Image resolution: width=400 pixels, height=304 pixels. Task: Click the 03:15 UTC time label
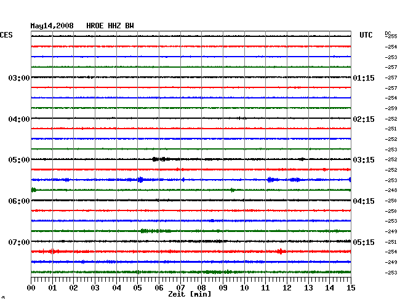(x=364, y=160)
